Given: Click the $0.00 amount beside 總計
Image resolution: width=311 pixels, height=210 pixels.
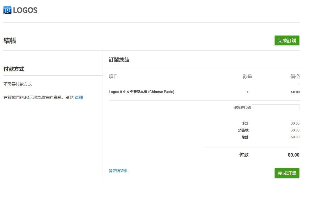Looking at the screenshot, I should point(295,137).
